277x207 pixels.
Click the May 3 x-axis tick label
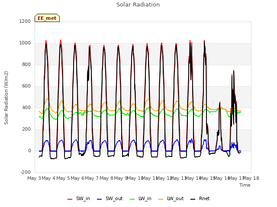click(34, 178)
